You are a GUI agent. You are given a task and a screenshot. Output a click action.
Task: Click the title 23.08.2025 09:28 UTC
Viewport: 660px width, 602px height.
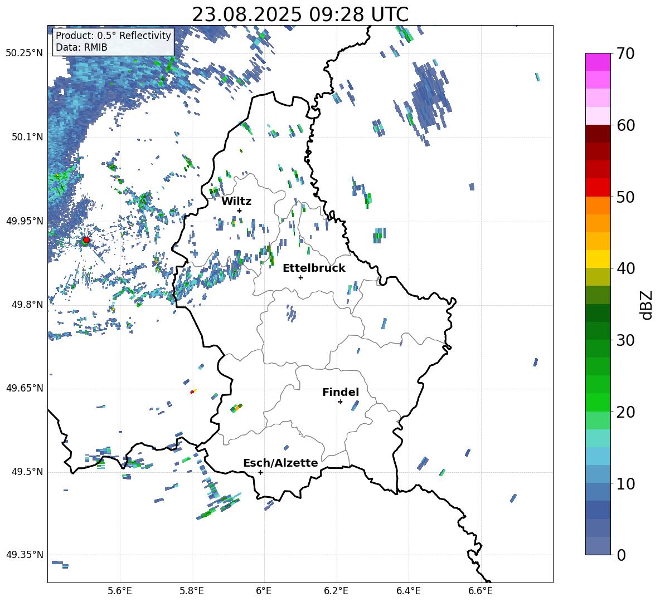click(x=300, y=14)
